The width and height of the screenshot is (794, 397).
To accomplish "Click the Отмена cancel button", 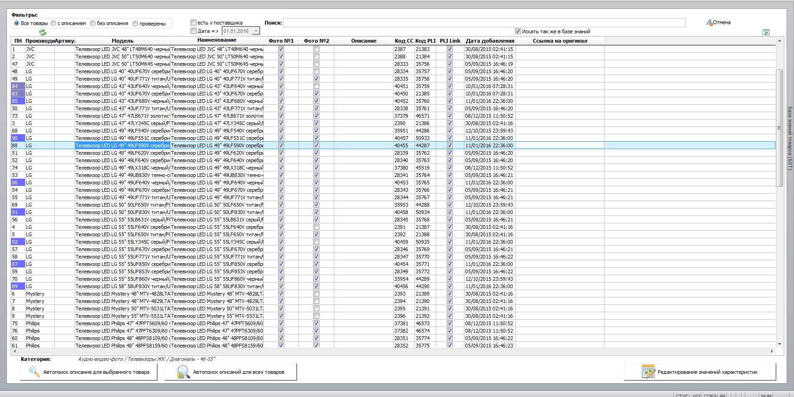I will [718, 22].
